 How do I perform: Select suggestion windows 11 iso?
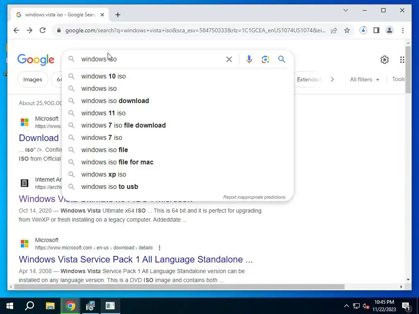point(178,113)
